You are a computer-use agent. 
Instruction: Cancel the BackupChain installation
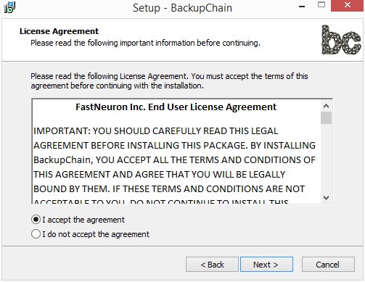coord(328,265)
